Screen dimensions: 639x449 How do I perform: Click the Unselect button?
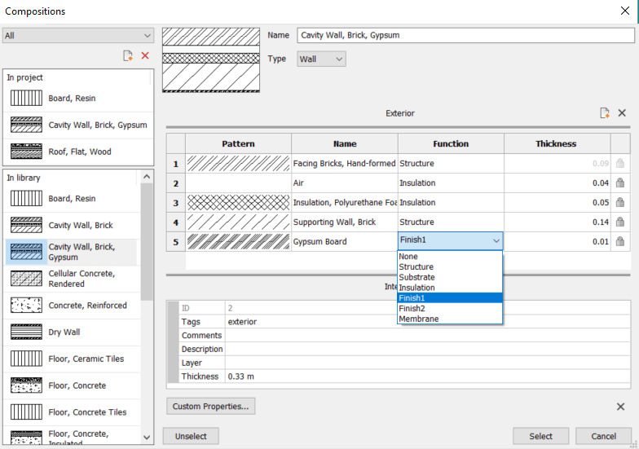pos(191,436)
